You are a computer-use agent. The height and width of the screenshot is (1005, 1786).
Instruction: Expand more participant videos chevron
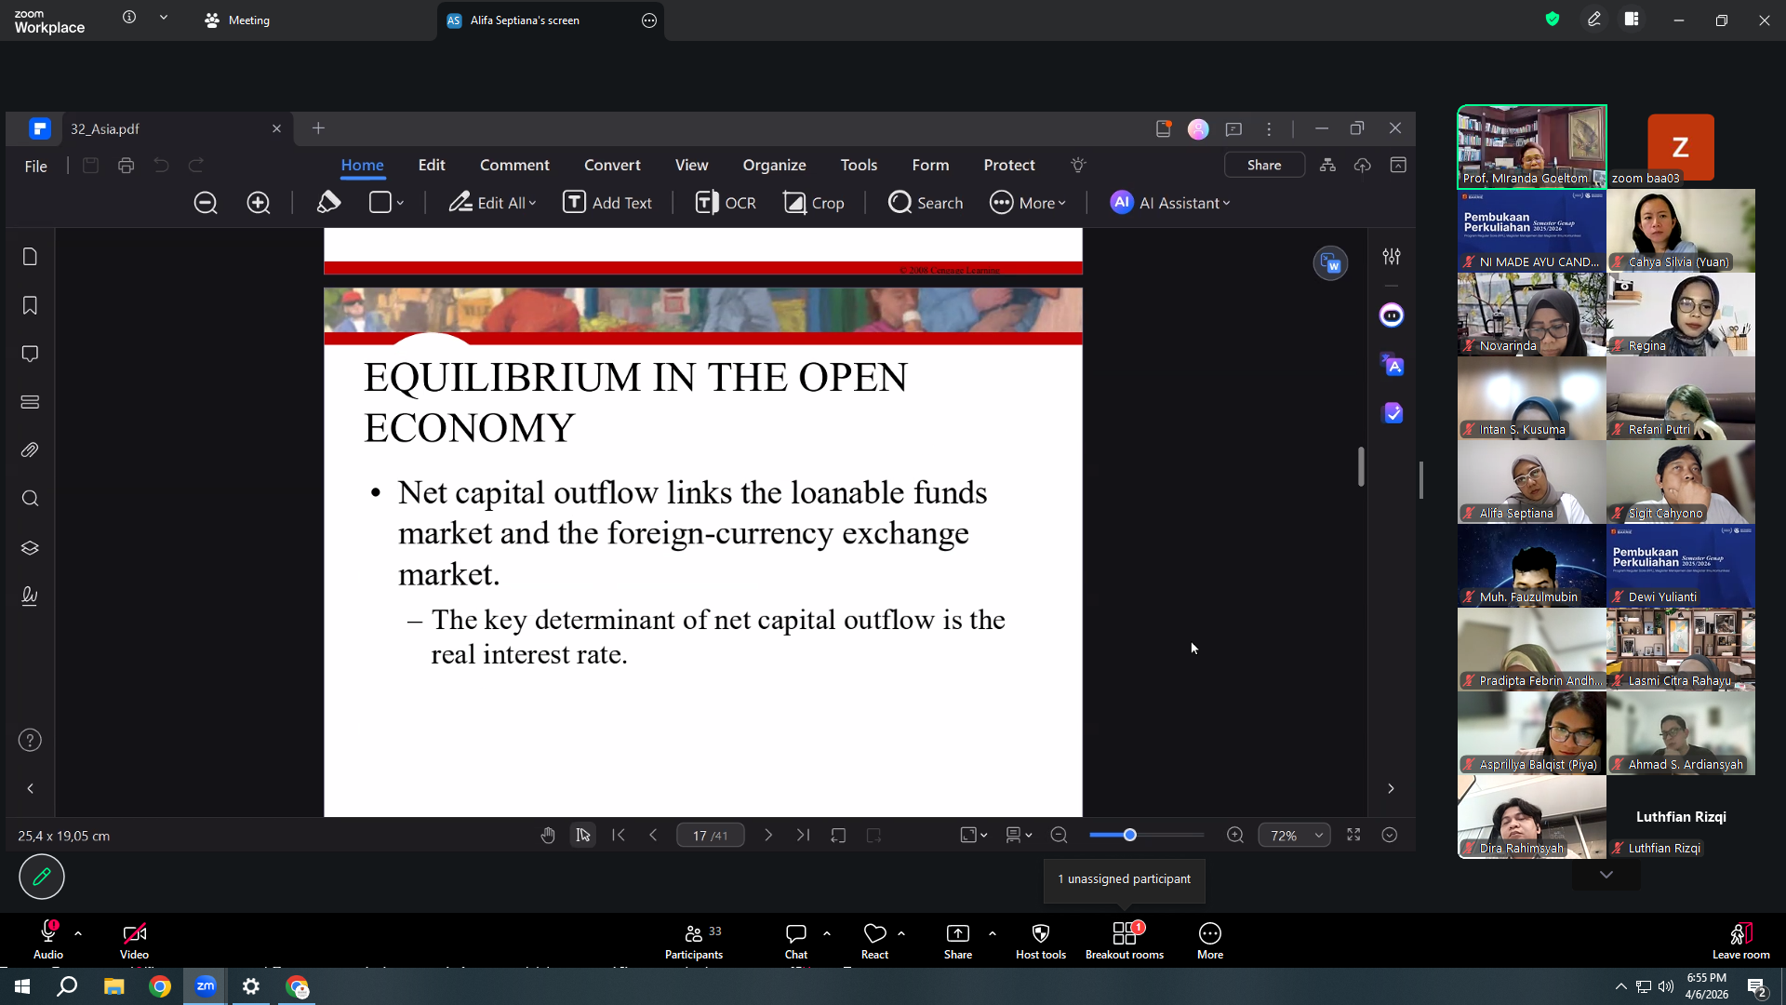click(1606, 875)
